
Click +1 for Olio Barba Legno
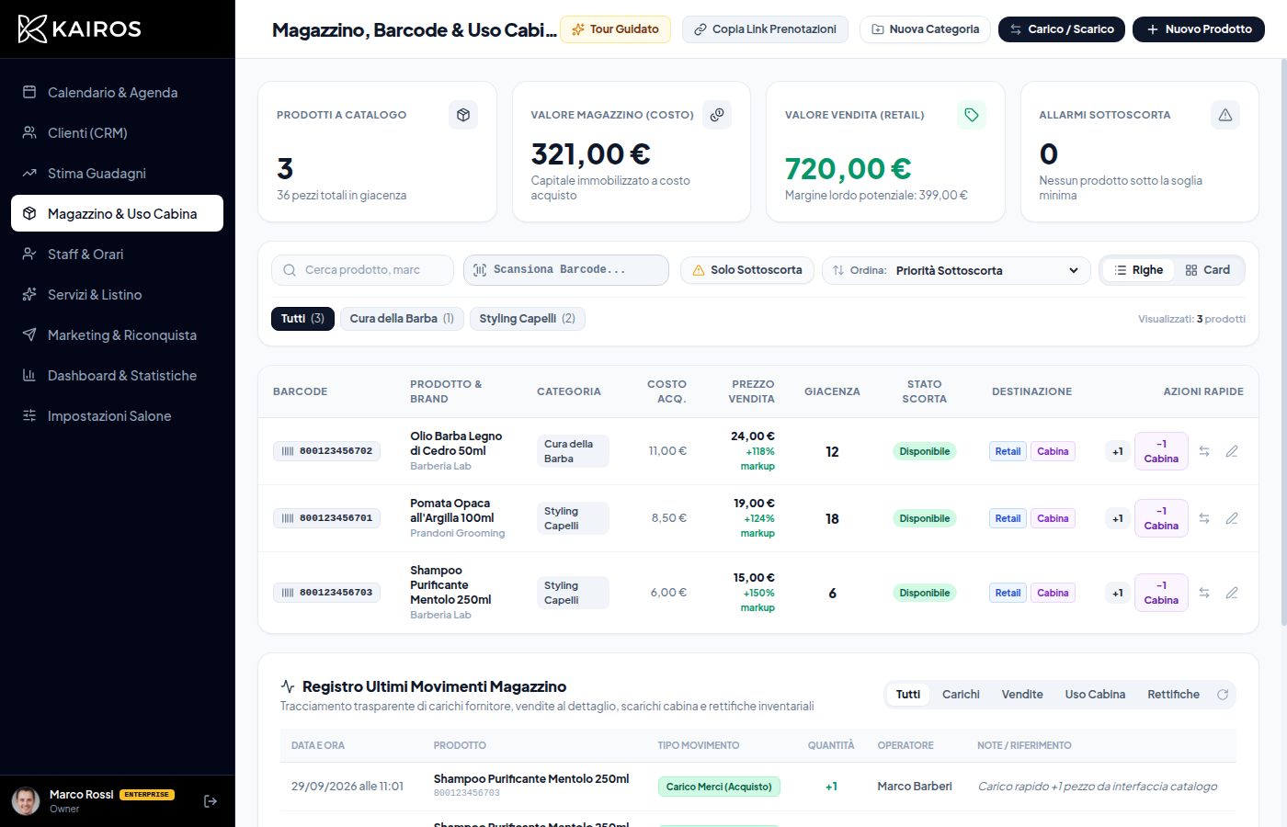point(1118,451)
